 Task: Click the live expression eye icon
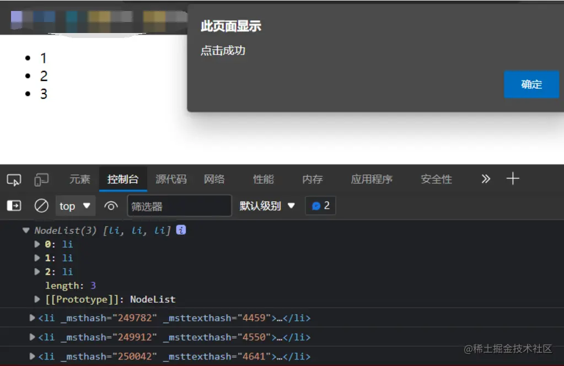111,206
